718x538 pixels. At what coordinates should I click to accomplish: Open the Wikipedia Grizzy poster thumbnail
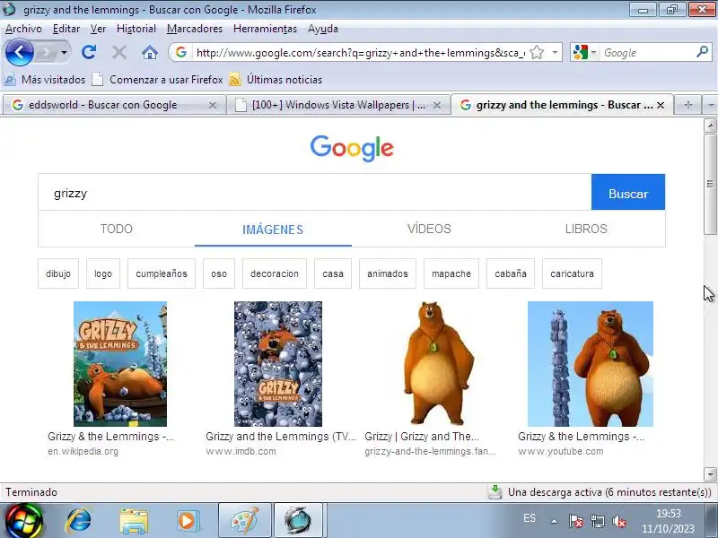coord(120,364)
